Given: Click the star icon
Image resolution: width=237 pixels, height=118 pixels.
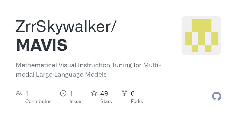Looking at the screenshot, I should (94, 93).
